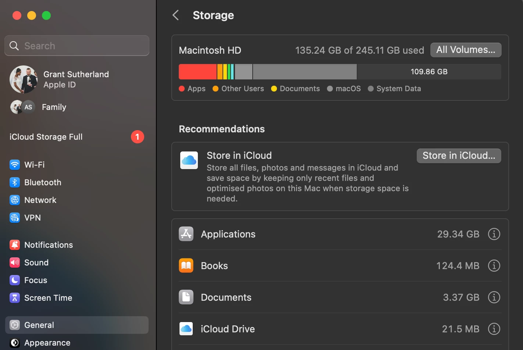Open Grant Sutherland Apple ID
The width and height of the screenshot is (523, 350).
click(77, 79)
